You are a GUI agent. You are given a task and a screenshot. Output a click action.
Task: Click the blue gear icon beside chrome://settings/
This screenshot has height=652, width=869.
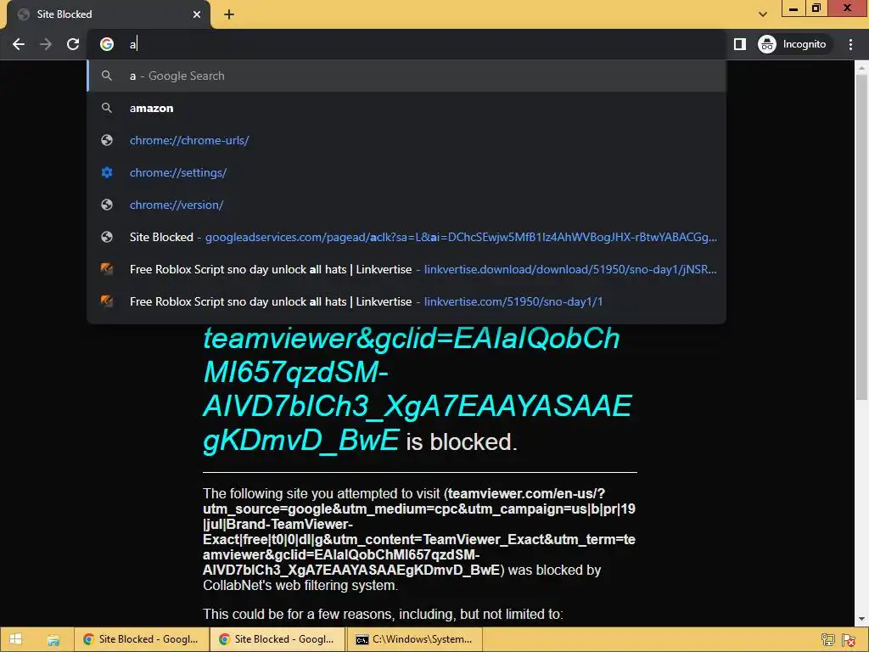point(107,172)
